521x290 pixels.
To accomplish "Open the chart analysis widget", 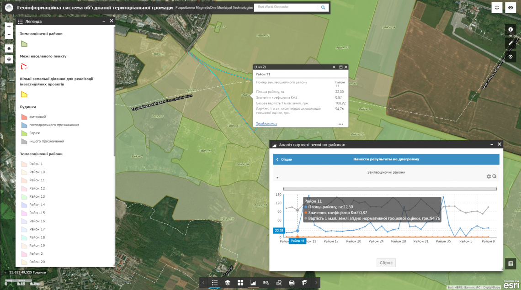I will [253, 283].
